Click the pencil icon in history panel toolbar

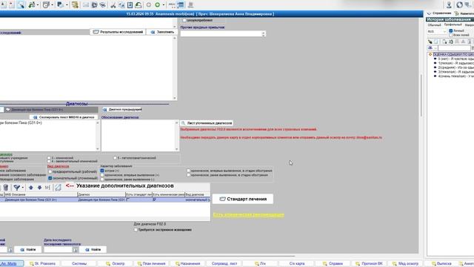[x=430, y=42]
